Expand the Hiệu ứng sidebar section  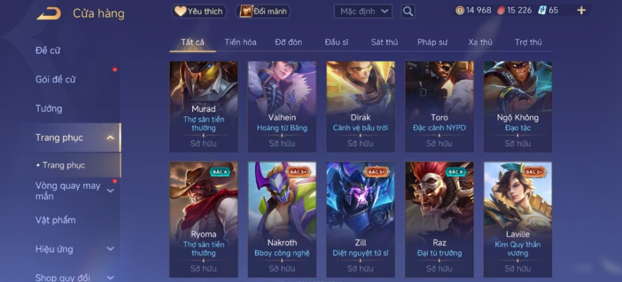[x=111, y=249]
